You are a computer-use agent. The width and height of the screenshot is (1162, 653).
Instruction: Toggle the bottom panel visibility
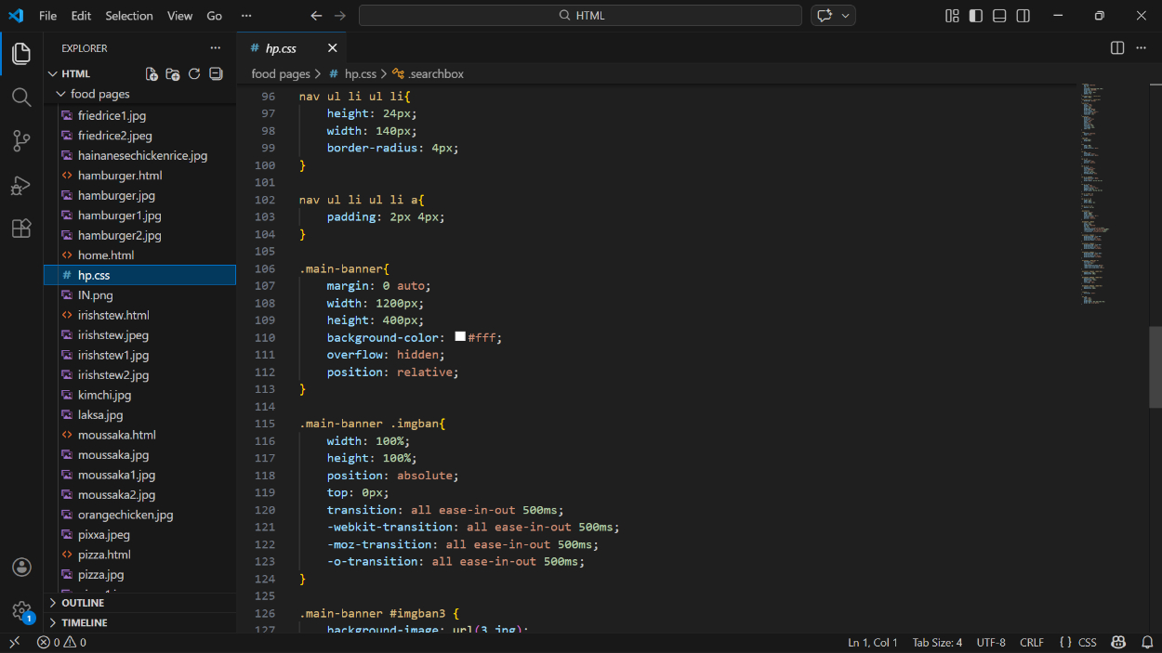pos(999,16)
